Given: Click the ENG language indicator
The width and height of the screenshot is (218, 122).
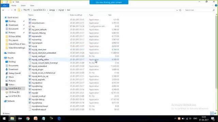Looking at the screenshot, I should (195, 119).
